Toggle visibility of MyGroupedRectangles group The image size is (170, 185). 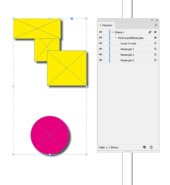tap(101, 38)
